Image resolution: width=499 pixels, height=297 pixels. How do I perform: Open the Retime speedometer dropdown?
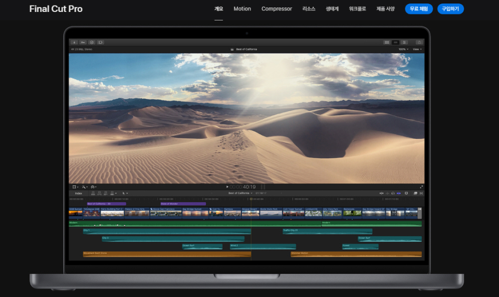[x=94, y=187]
